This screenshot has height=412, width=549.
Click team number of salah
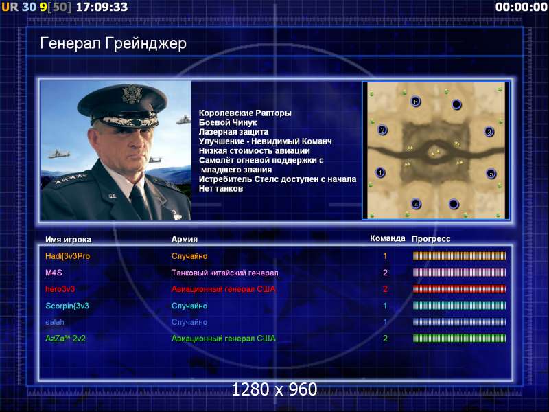[385, 322]
